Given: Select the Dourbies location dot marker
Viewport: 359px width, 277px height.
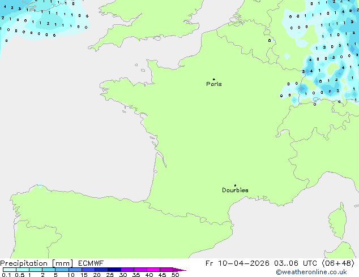Looking at the screenshot, I should click(235, 185).
